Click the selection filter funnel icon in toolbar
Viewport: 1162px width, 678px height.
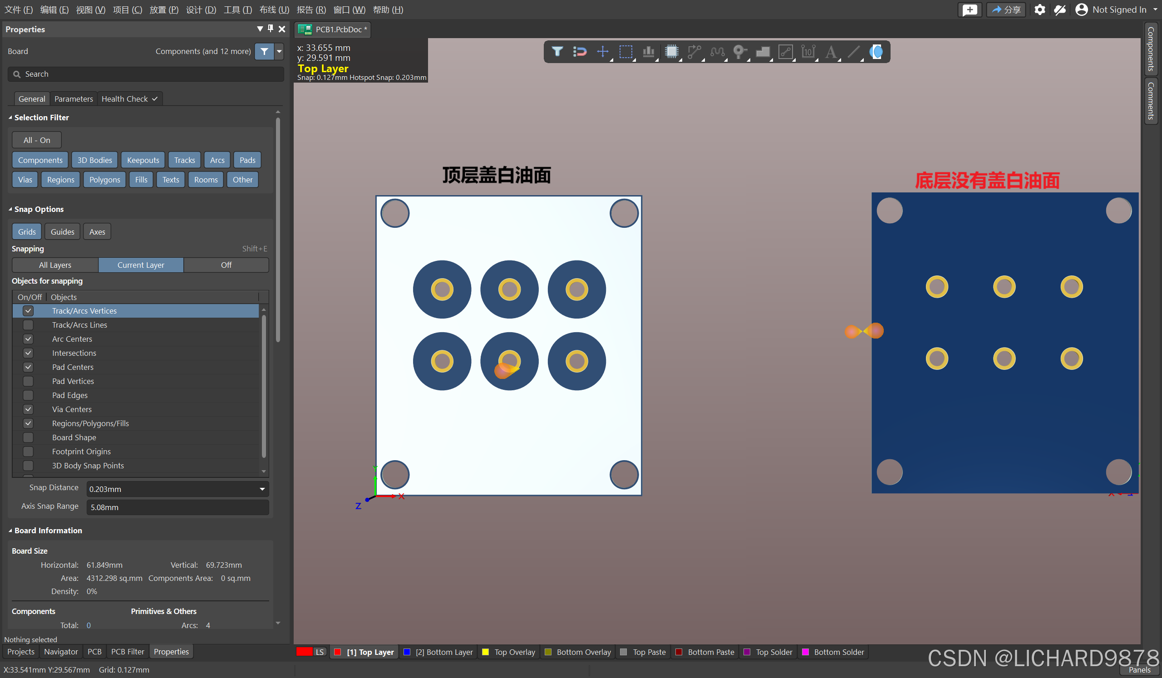tap(557, 52)
